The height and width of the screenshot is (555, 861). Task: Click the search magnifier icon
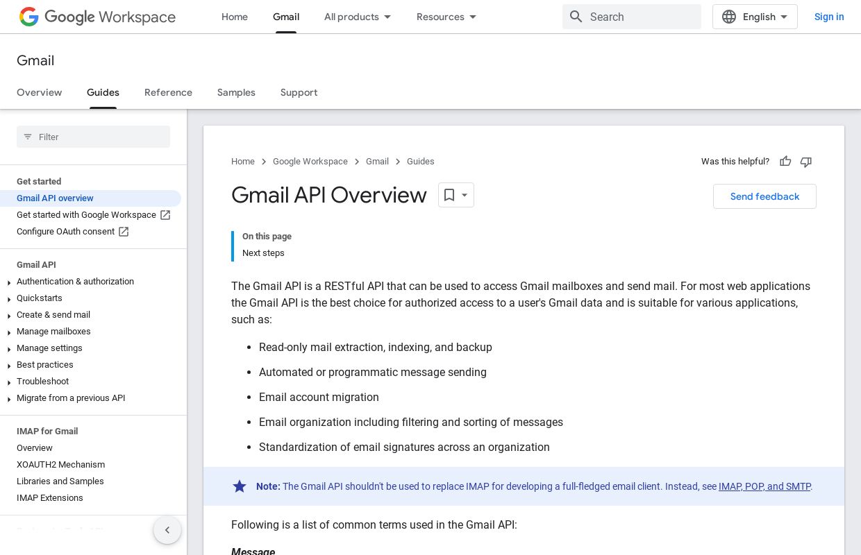pos(576,17)
